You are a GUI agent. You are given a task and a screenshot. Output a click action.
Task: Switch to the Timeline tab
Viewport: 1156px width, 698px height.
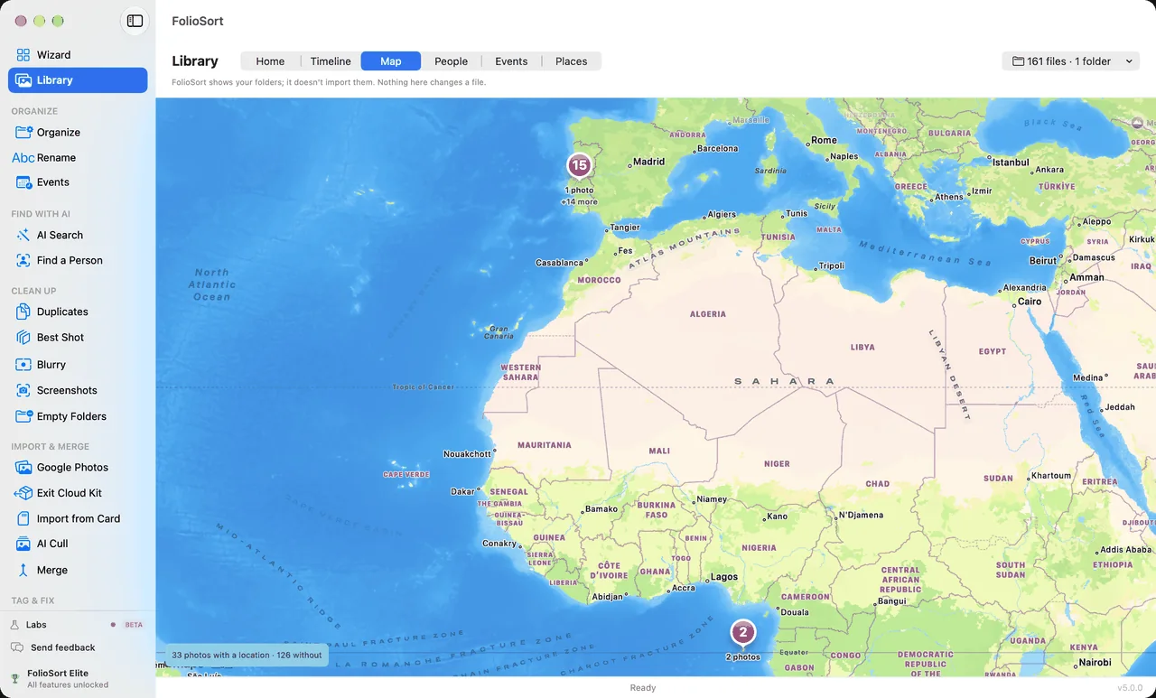point(331,61)
